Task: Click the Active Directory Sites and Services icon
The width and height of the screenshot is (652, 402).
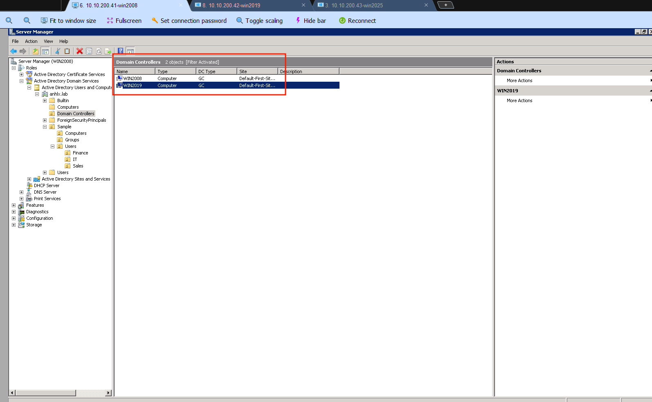Action: [37, 179]
